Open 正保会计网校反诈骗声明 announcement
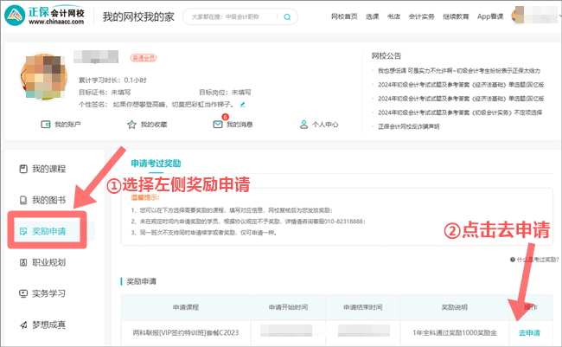The image size is (562, 347). (x=409, y=126)
